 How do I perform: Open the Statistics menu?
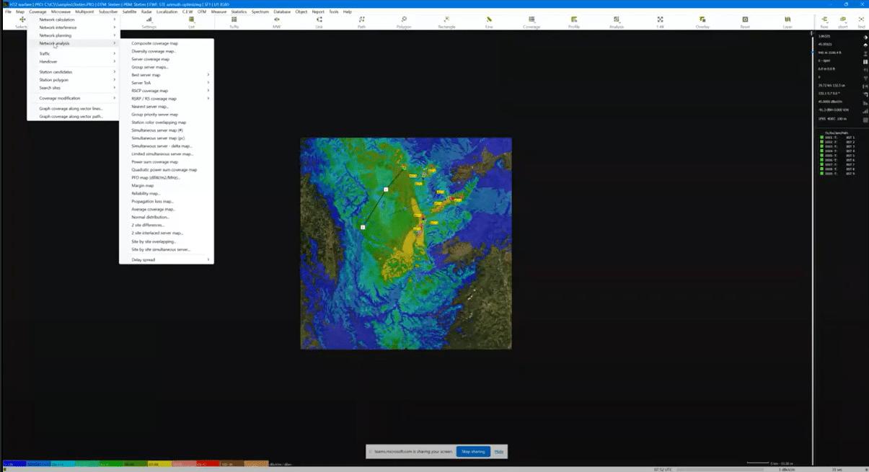[239, 12]
